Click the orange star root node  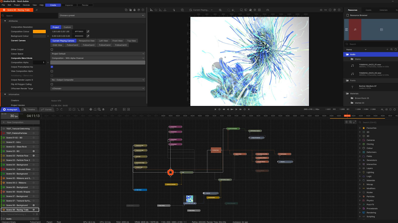click(x=170, y=172)
